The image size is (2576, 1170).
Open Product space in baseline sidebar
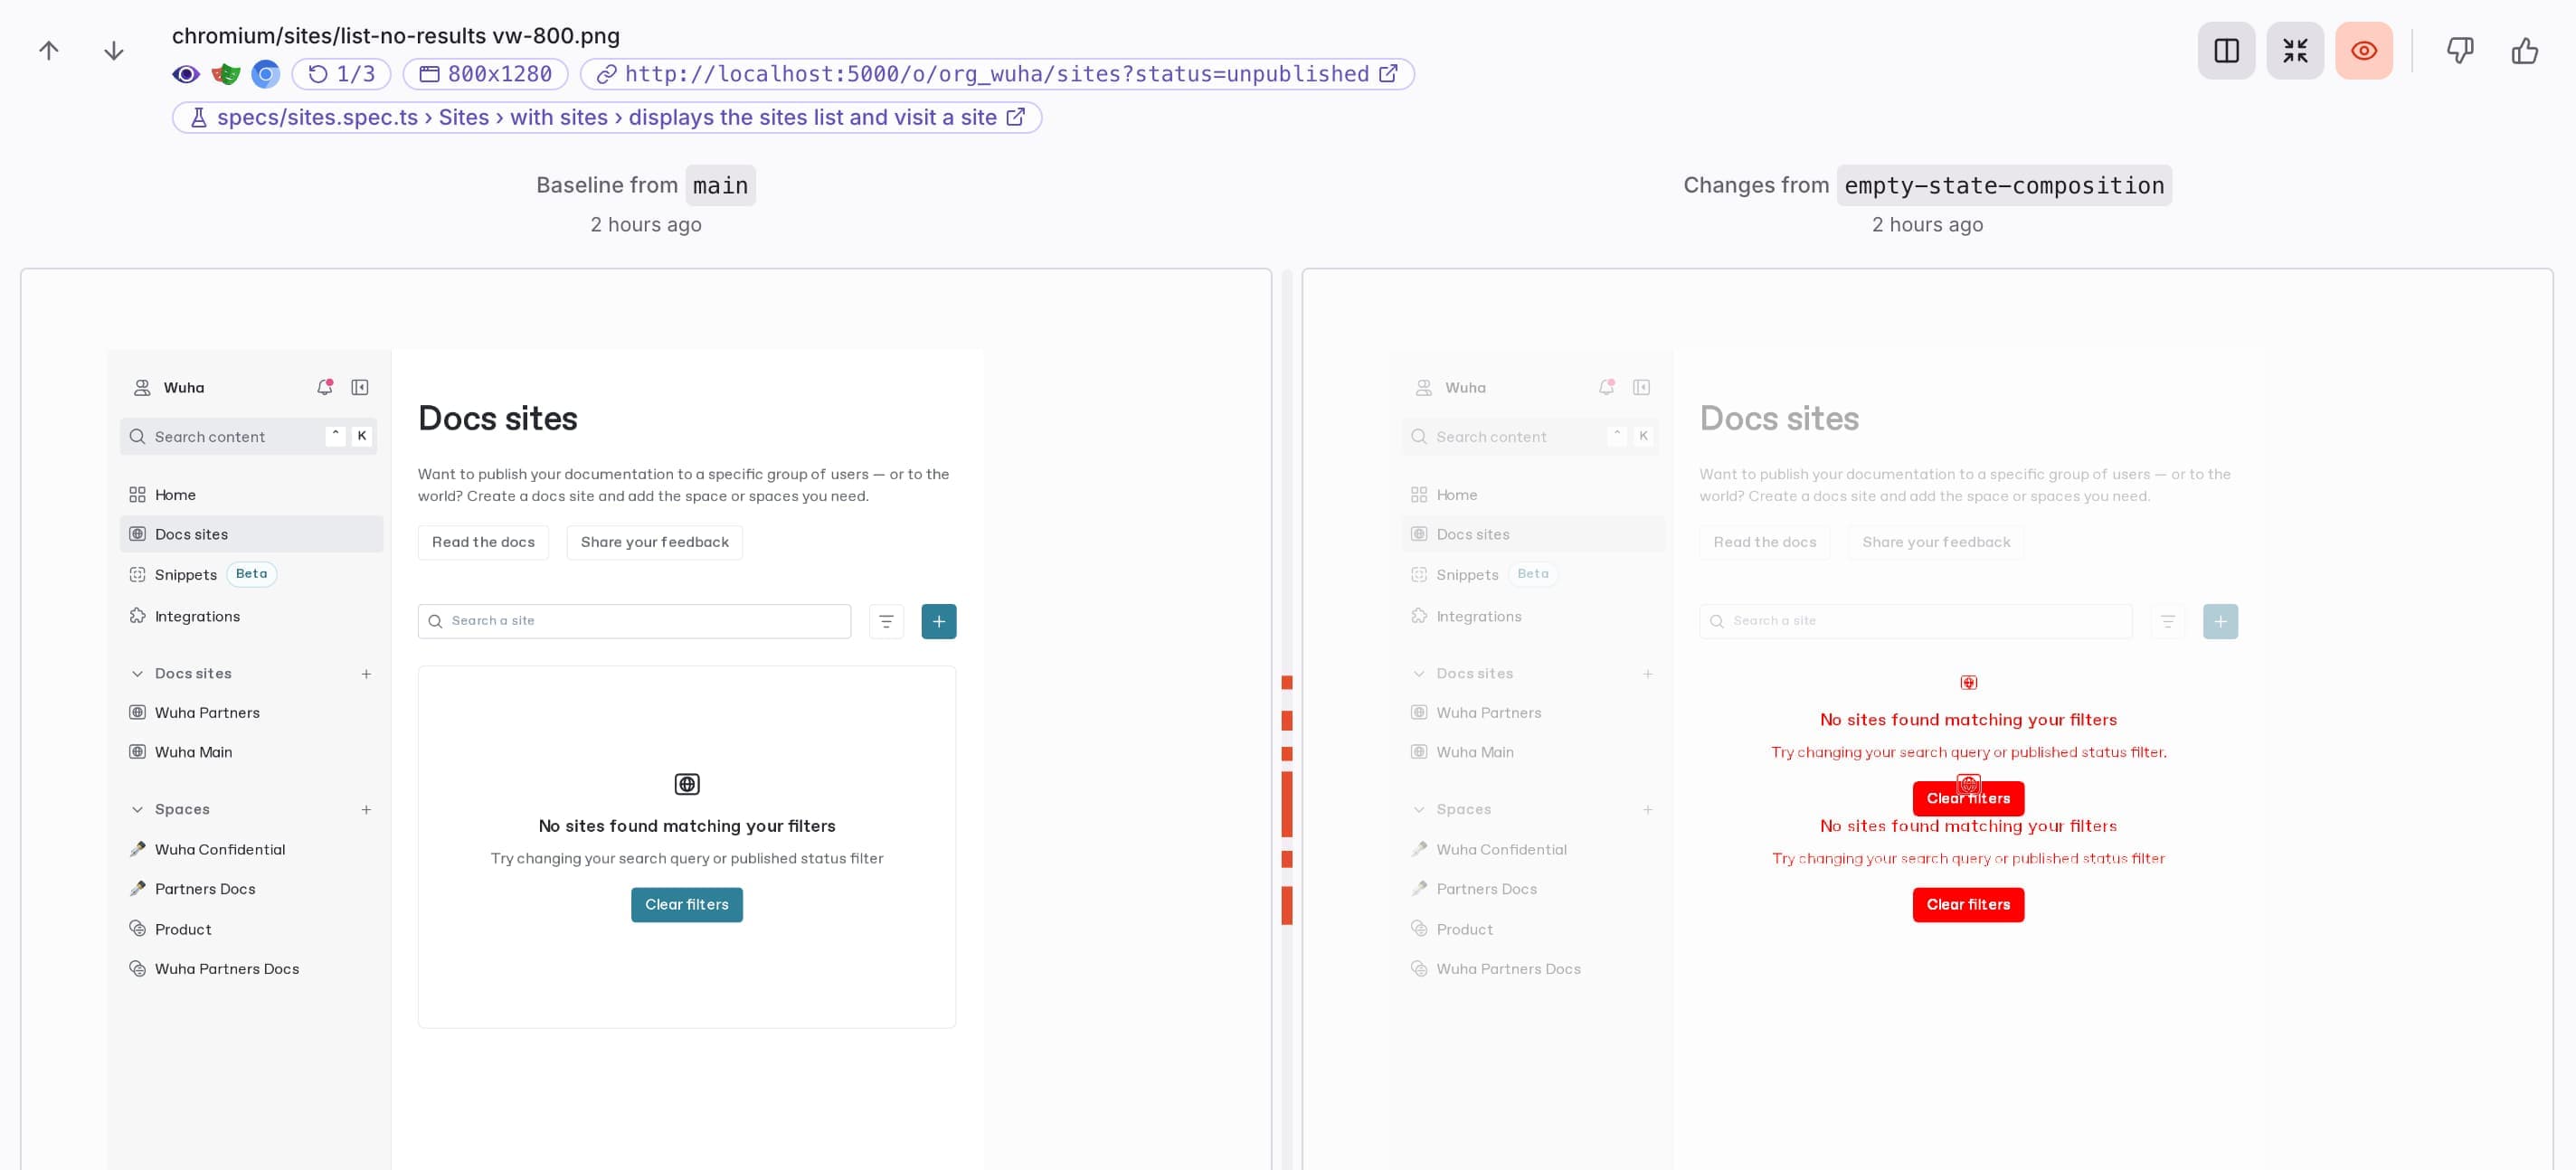(251, 929)
